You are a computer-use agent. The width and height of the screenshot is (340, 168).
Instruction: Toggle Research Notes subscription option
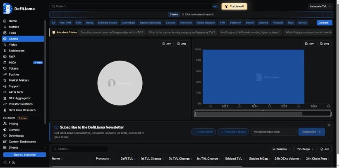coord(233,132)
